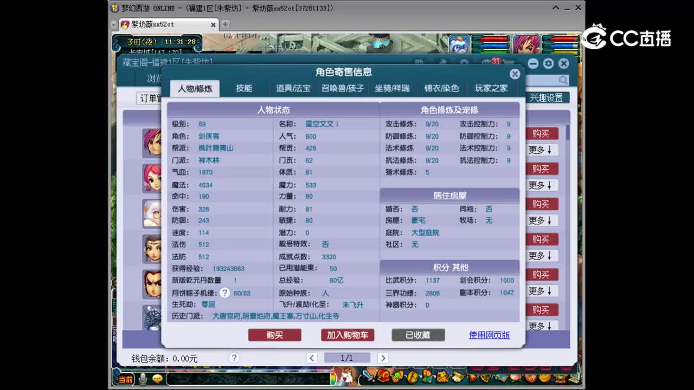Click experience value 193243663
The image size is (694, 390).
click(x=228, y=269)
